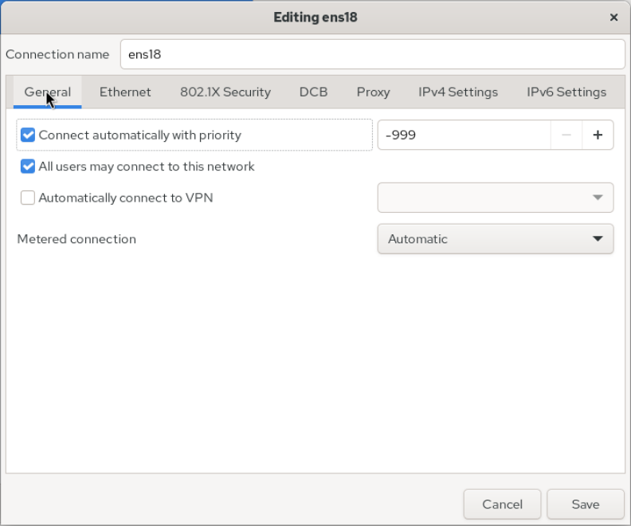Screen dimensions: 631x526
Task: Switch to the General tab
Action: pyautogui.click(x=48, y=92)
